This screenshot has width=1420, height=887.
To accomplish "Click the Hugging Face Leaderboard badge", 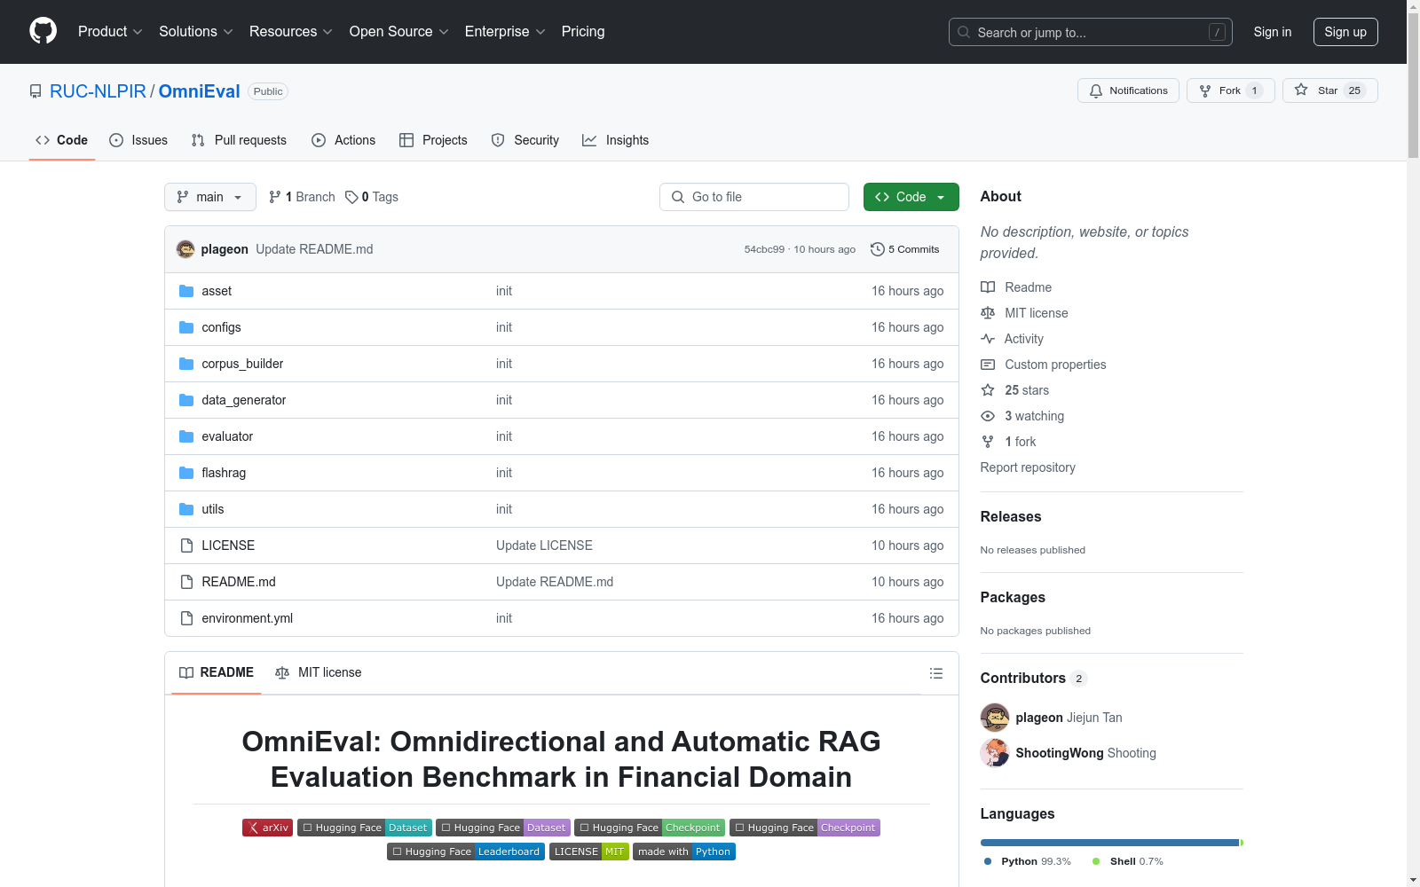I will tap(466, 852).
